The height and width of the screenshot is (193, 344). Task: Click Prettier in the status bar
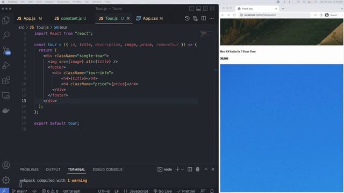coord(187,191)
